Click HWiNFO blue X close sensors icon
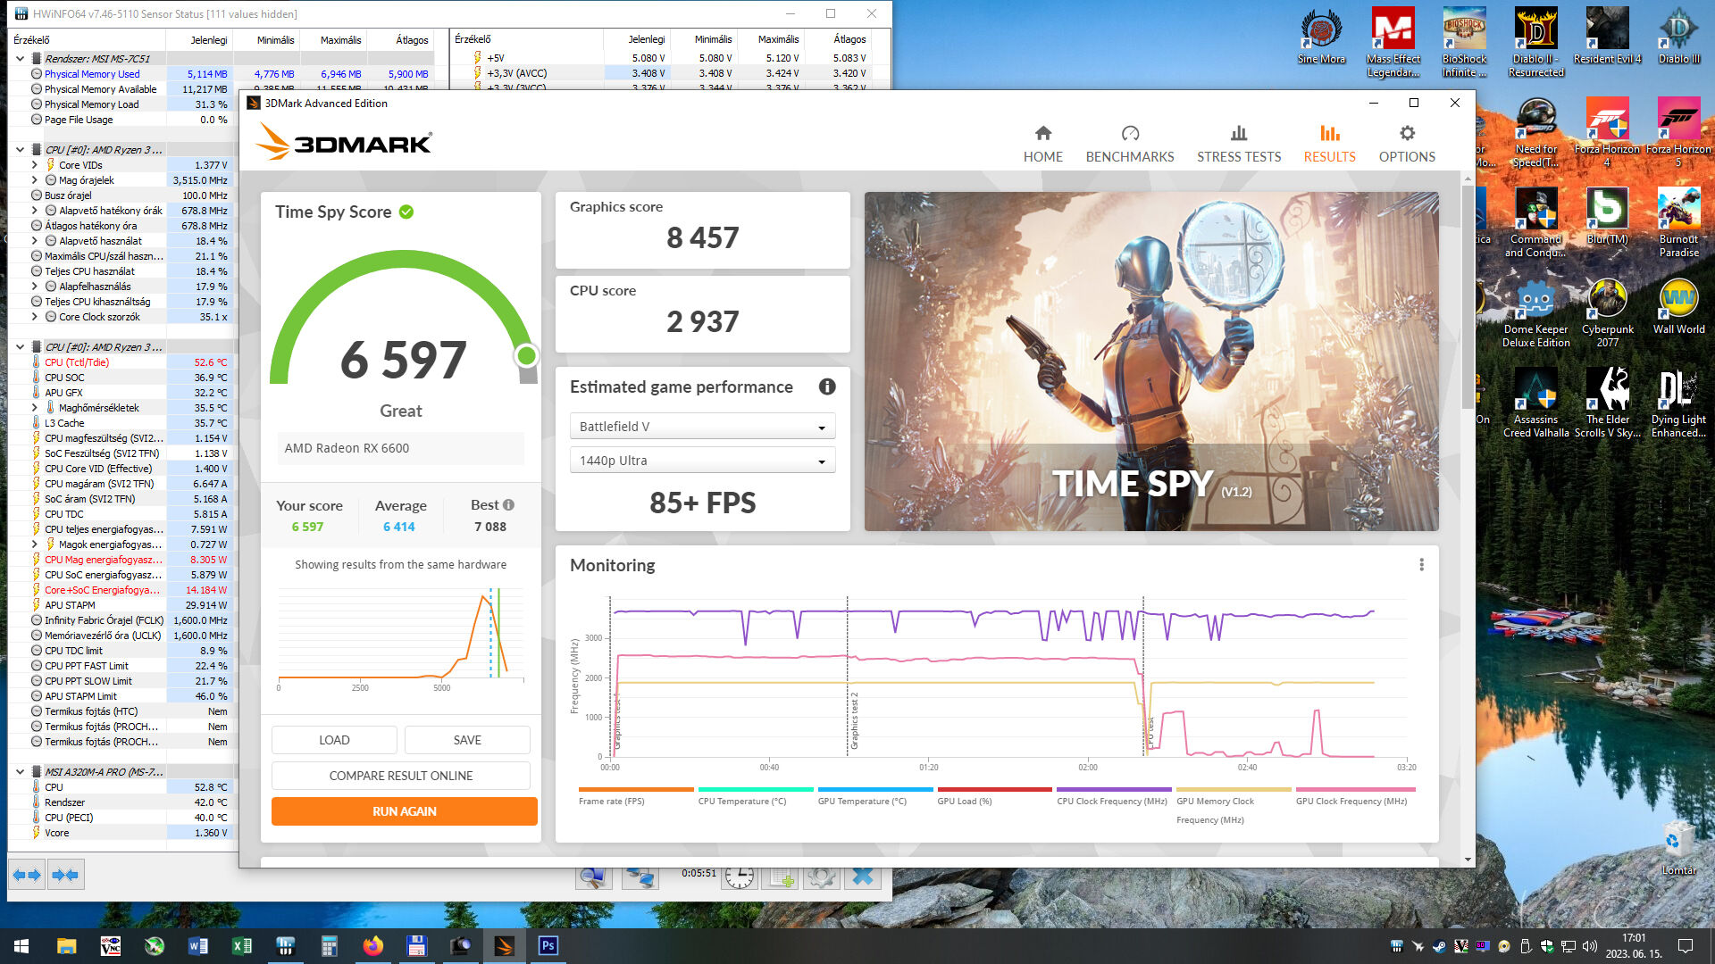The width and height of the screenshot is (1715, 964). coord(863,877)
